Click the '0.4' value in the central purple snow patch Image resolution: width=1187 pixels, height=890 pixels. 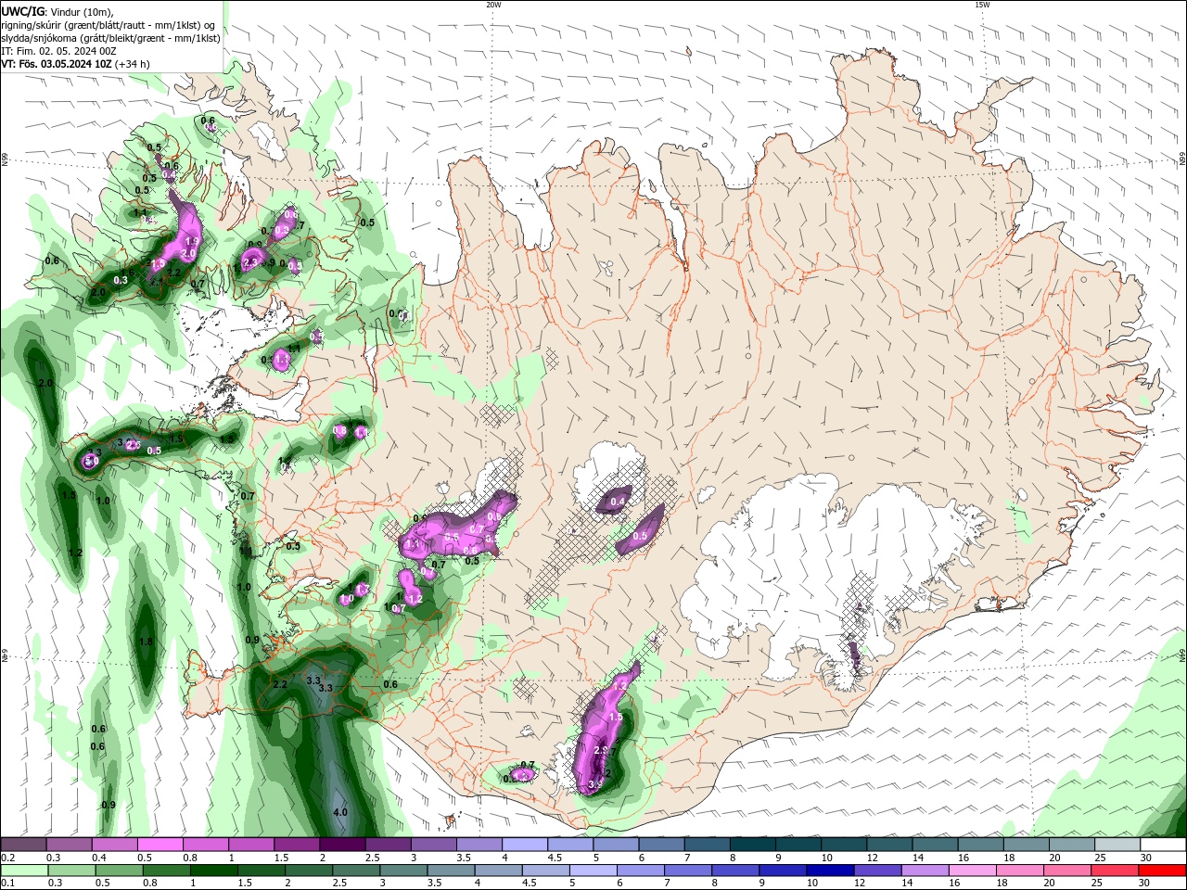[619, 502]
